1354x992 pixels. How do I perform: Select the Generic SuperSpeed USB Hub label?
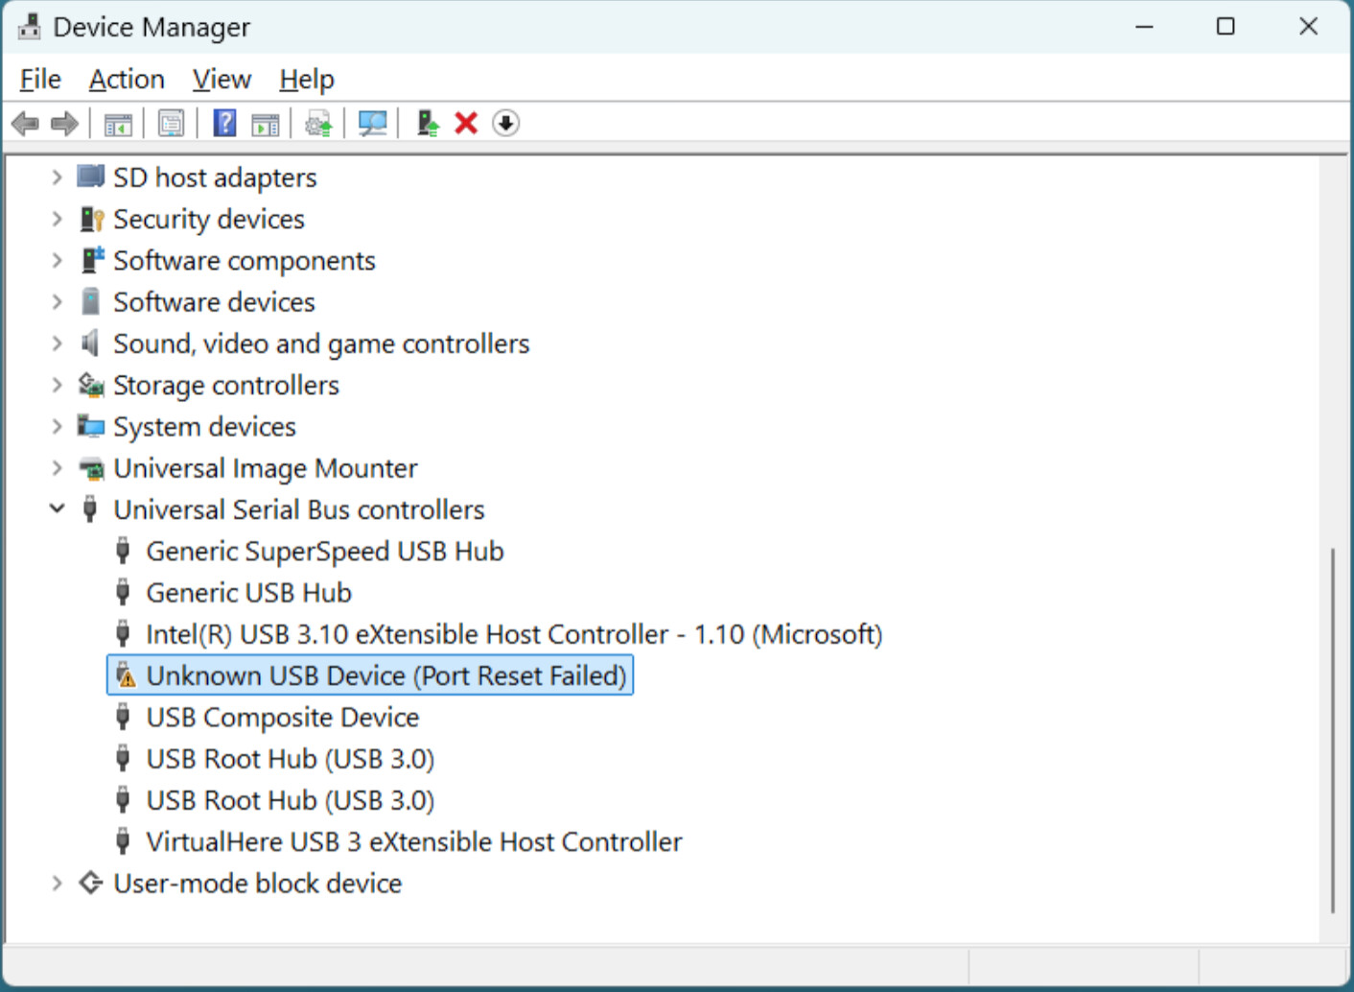(324, 552)
